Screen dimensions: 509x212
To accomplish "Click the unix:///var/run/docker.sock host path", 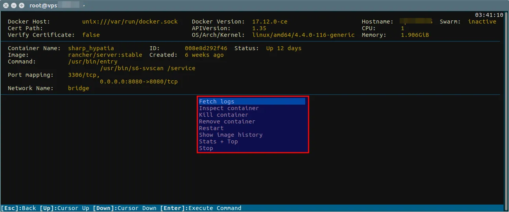I will [130, 22].
